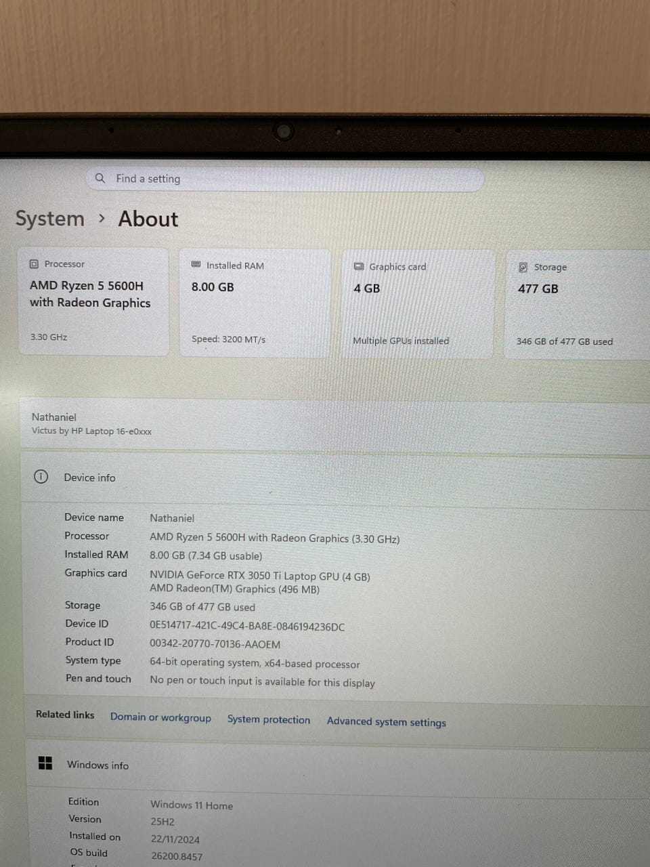
Task: Select Installed on date 22/11/2024
Action: [x=175, y=839]
